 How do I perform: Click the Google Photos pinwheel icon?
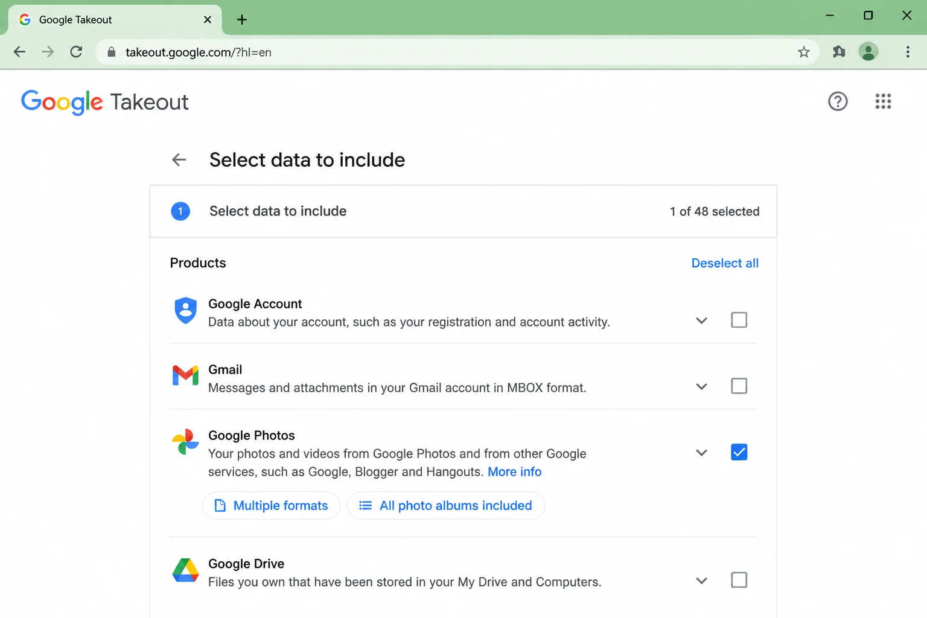pos(185,442)
